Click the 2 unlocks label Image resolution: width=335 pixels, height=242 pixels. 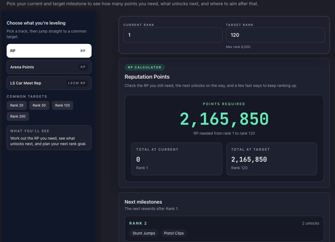coord(311,223)
